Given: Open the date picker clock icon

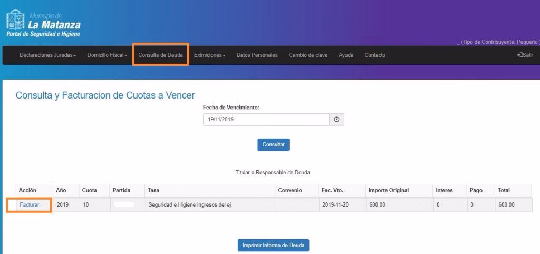Looking at the screenshot, I should click(336, 120).
